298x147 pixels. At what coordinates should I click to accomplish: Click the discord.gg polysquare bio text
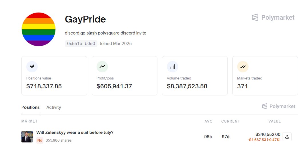tap(105, 33)
